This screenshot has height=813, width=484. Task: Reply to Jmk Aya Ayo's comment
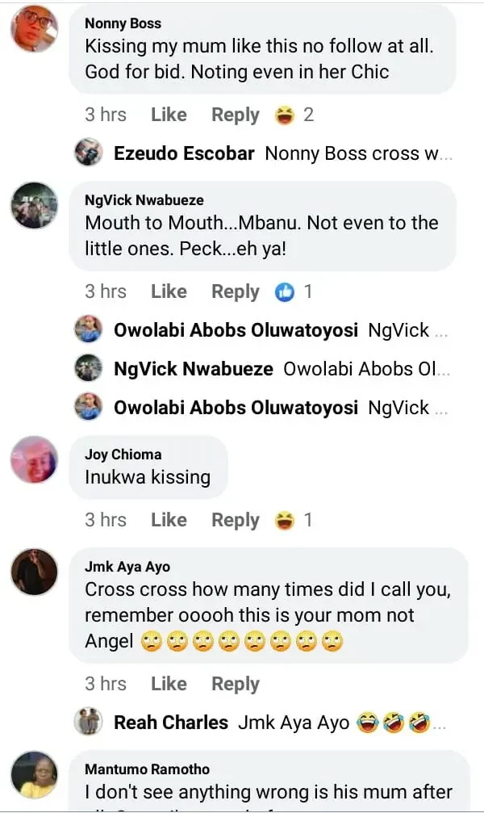235,685
